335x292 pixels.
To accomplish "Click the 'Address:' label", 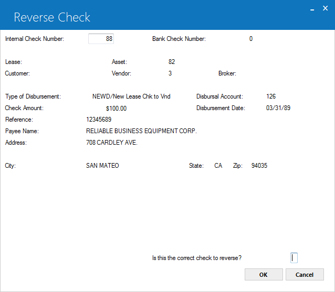I will tap(16, 143).
